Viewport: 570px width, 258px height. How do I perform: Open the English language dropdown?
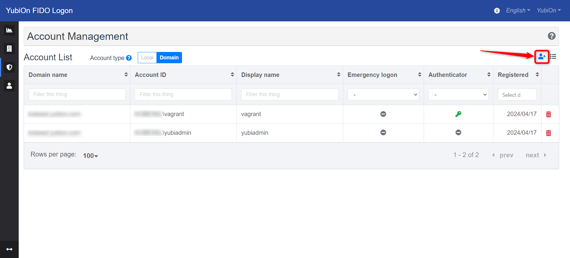pyautogui.click(x=518, y=10)
